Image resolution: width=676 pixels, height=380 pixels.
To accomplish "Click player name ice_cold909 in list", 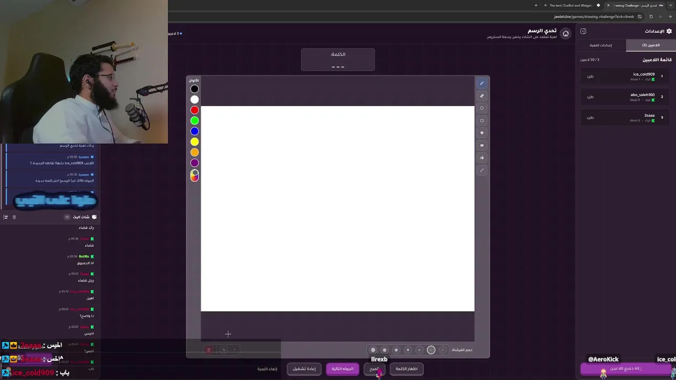I will [x=644, y=74].
